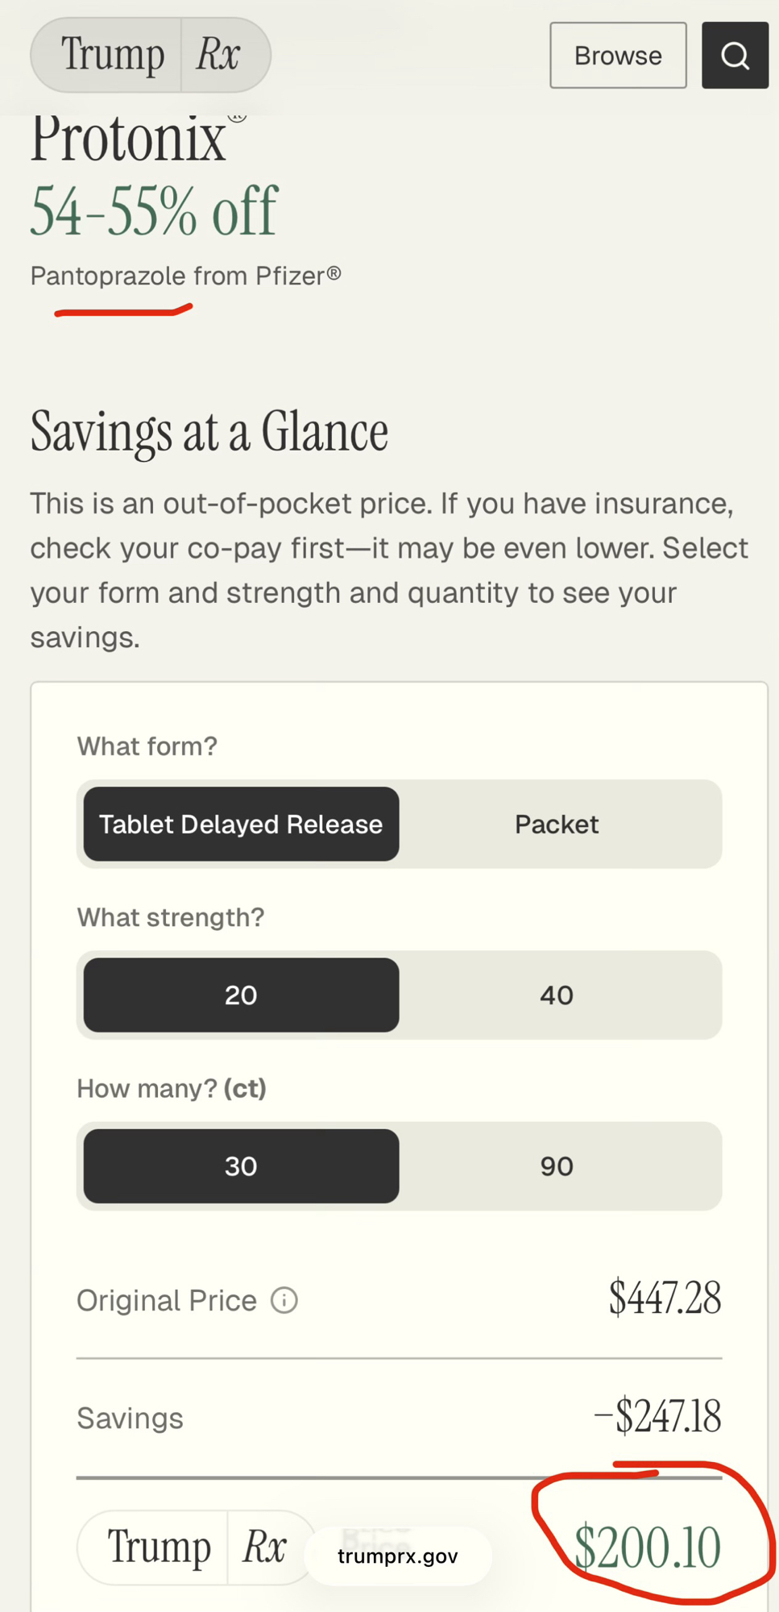
Task: Select 90 count quantity
Action: [x=557, y=1165]
